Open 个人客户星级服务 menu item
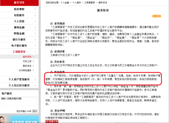The height and width of the screenshot is (123, 169). (x=19, y=79)
